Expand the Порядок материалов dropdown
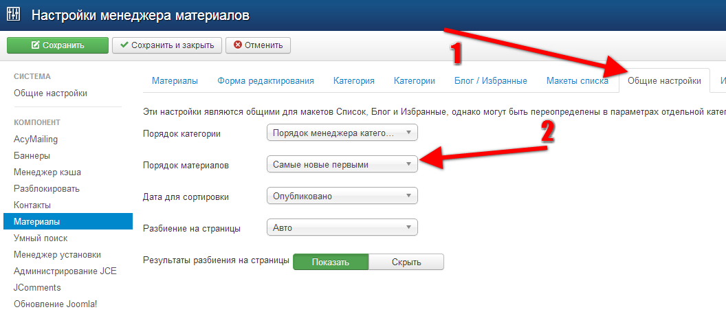 (x=342, y=165)
